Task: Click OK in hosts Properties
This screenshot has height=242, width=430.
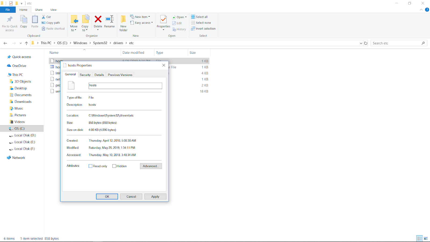Action: pyautogui.click(x=107, y=197)
